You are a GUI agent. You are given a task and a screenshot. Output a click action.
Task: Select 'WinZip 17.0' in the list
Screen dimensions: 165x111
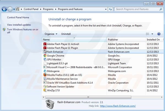click(x=53, y=90)
